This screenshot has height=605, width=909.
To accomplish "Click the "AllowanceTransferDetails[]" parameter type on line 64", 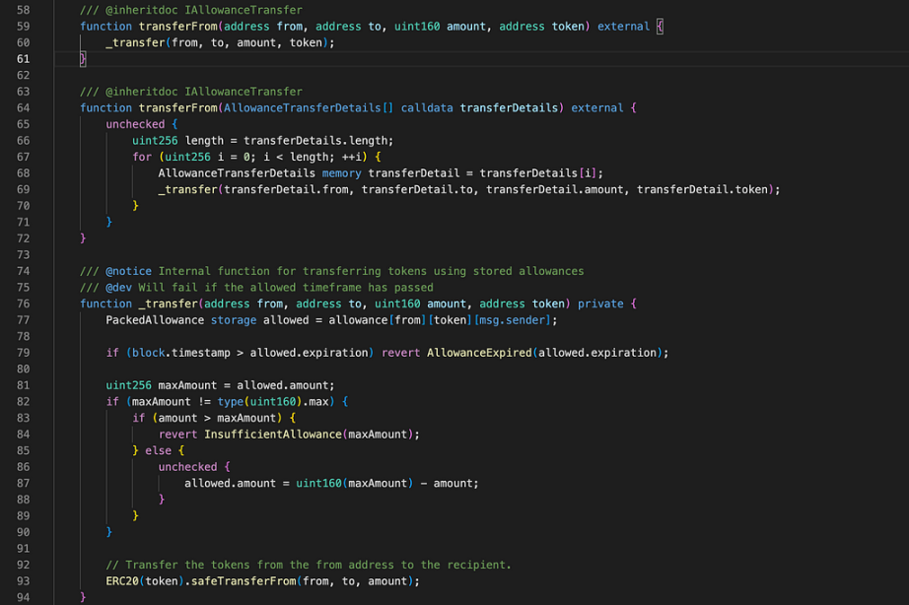I will point(309,107).
